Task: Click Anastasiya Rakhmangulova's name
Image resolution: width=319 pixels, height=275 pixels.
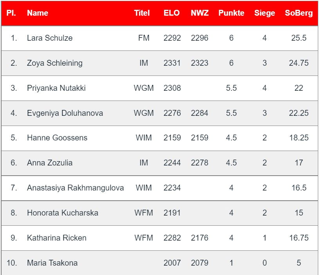Action: click(x=75, y=188)
